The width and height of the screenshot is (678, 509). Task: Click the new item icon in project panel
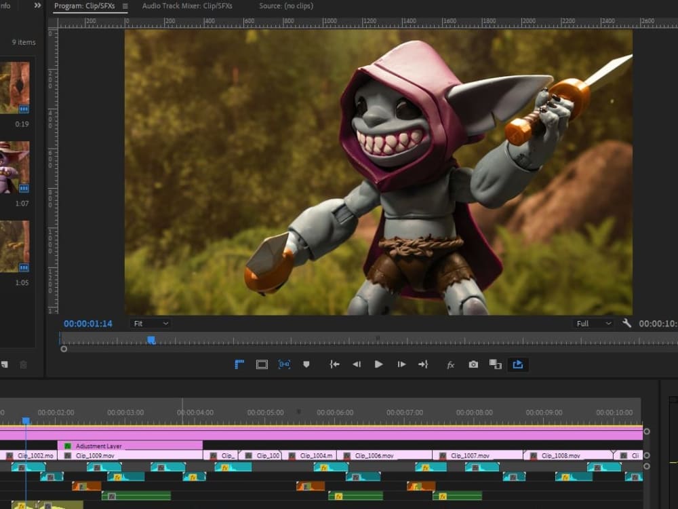pos(4,364)
